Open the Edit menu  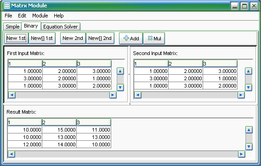click(x=22, y=16)
